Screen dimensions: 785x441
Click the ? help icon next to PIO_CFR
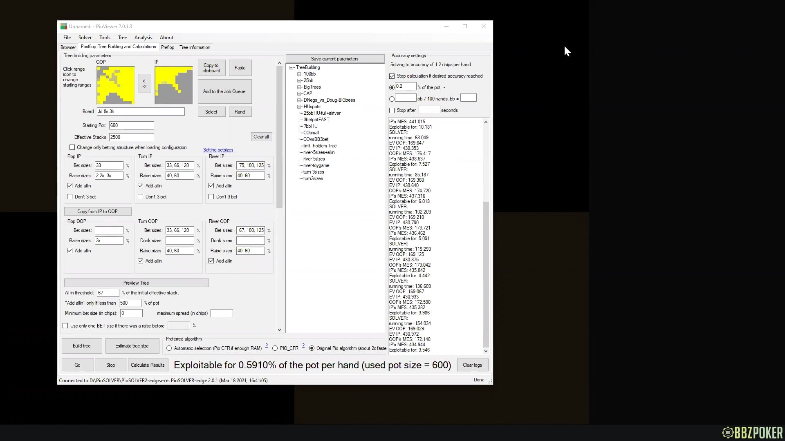[303, 345]
